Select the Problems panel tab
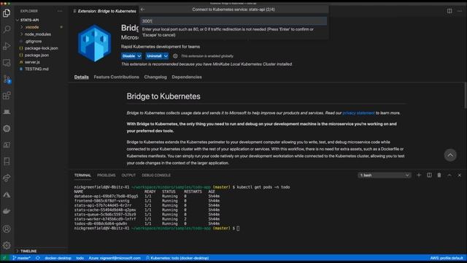 tap(106, 175)
